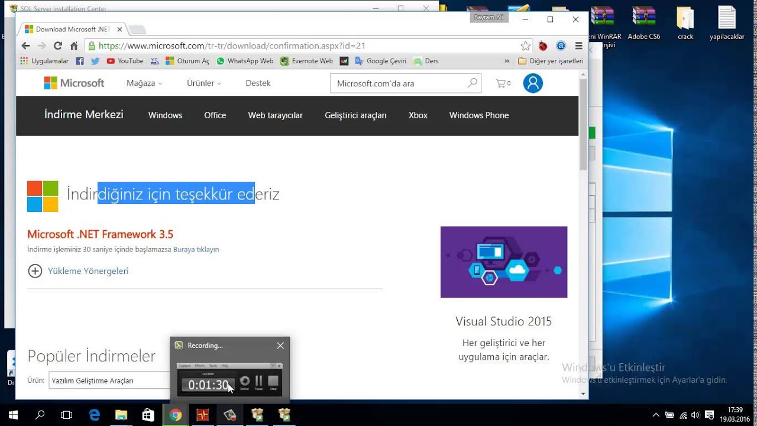Image resolution: width=757 pixels, height=426 pixels.
Task: Click the Microsoft logo
Action: point(74,83)
